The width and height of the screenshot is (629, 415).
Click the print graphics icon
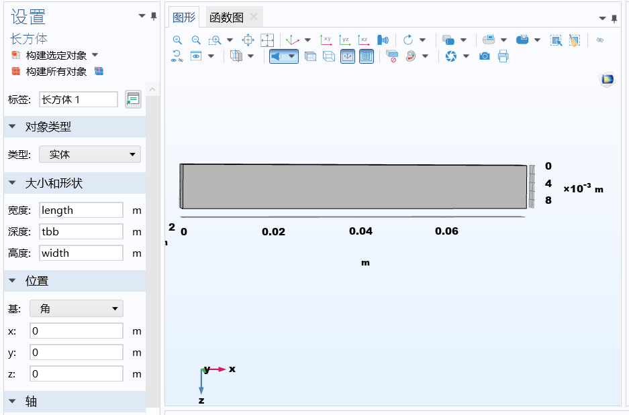pyautogui.click(x=503, y=56)
